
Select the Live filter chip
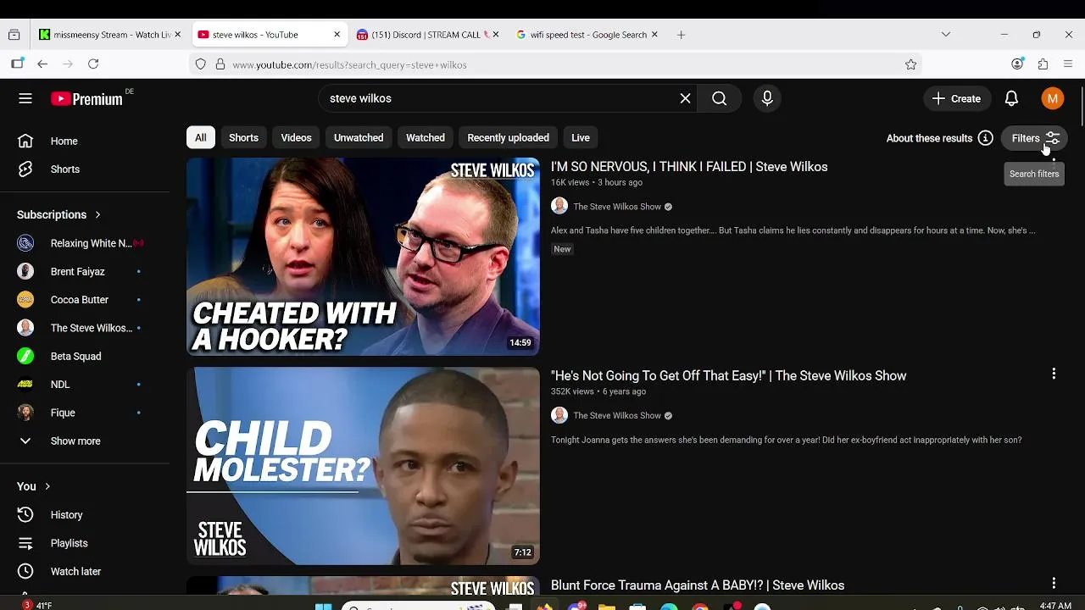581,138
